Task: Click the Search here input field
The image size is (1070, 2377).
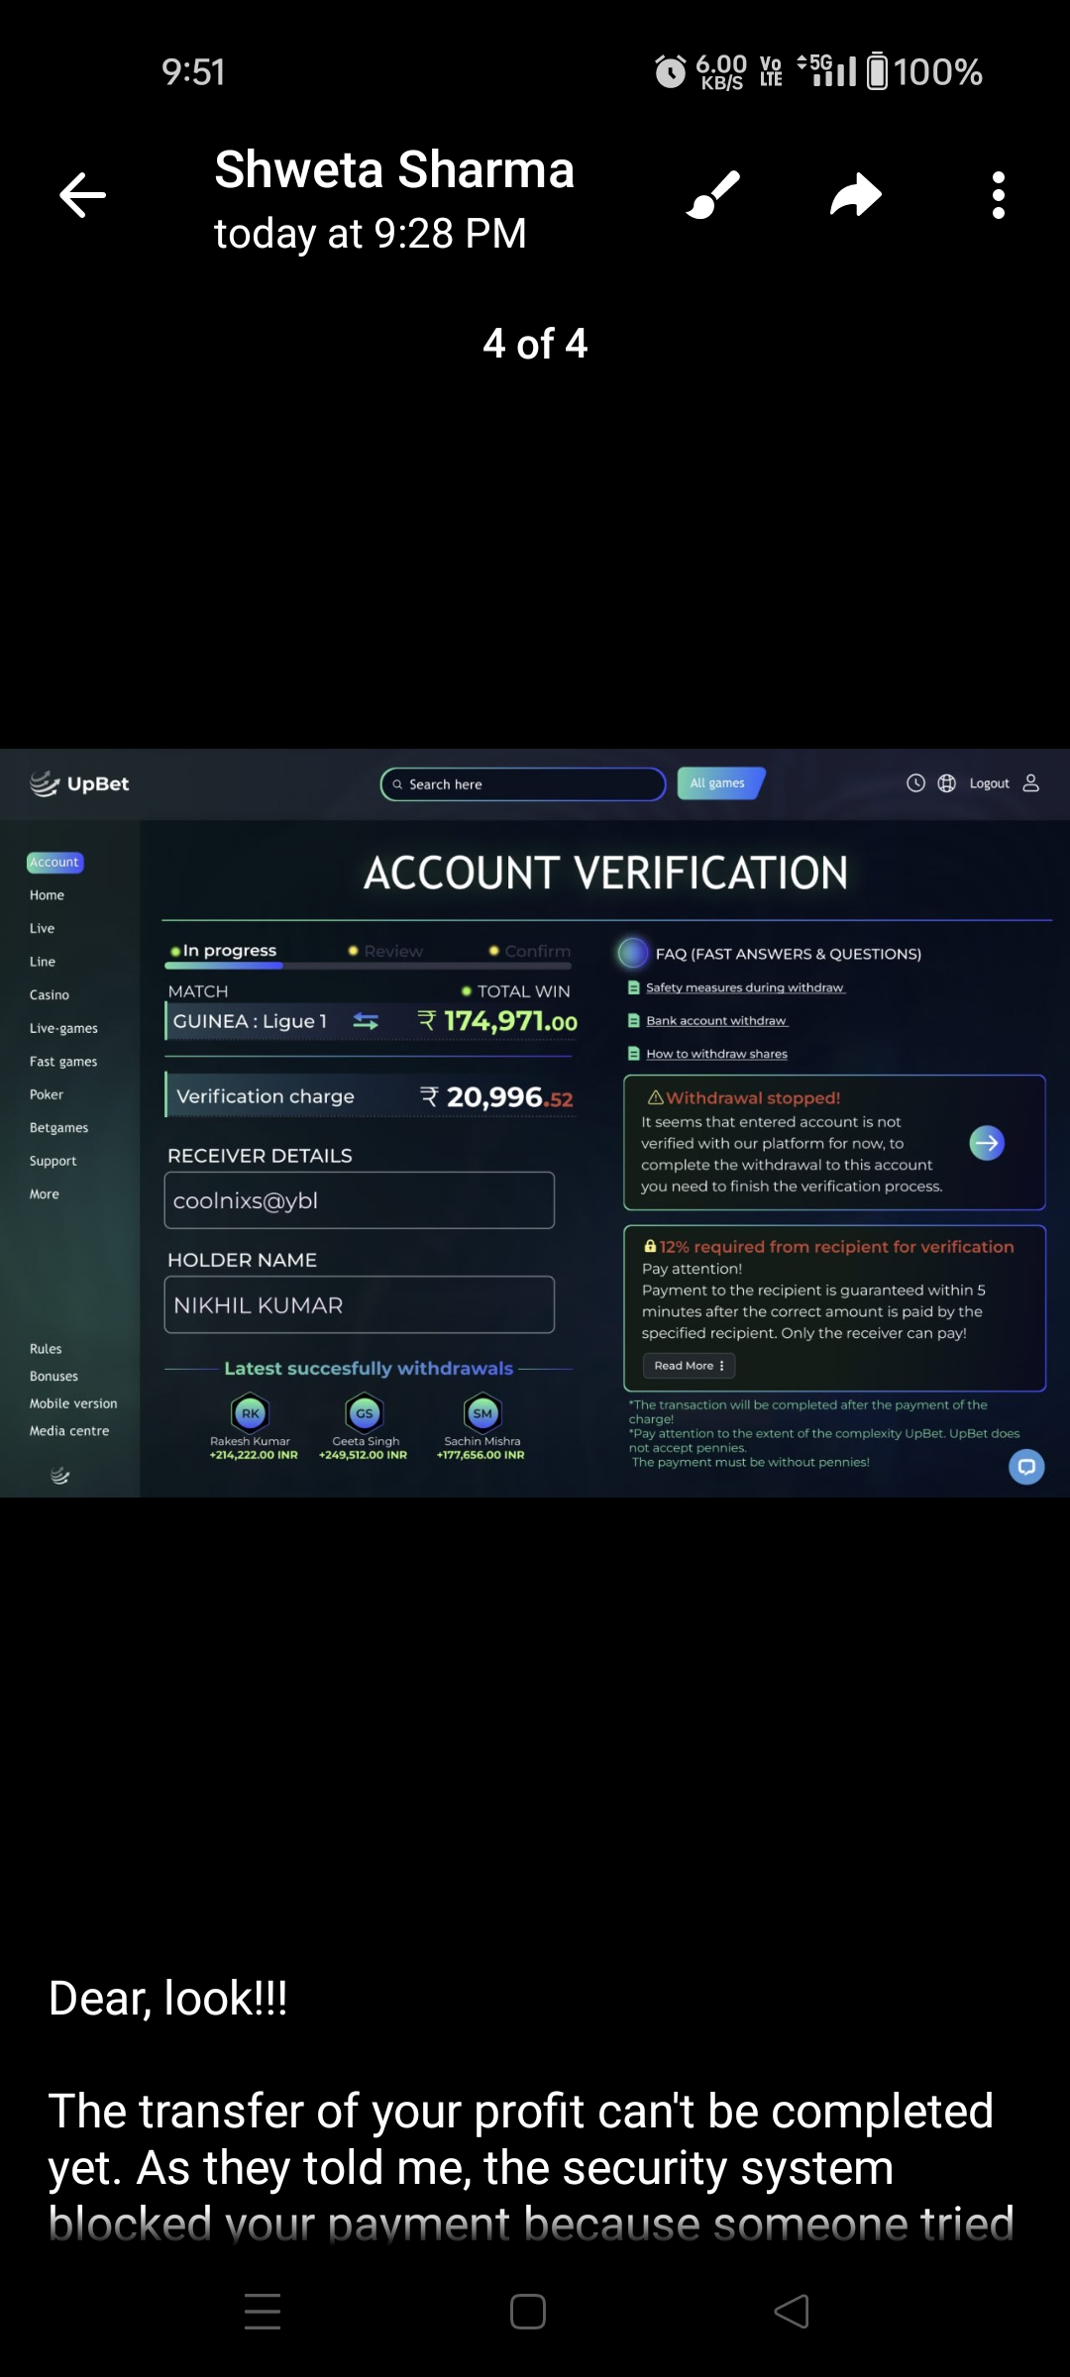Action: [523, 784]
